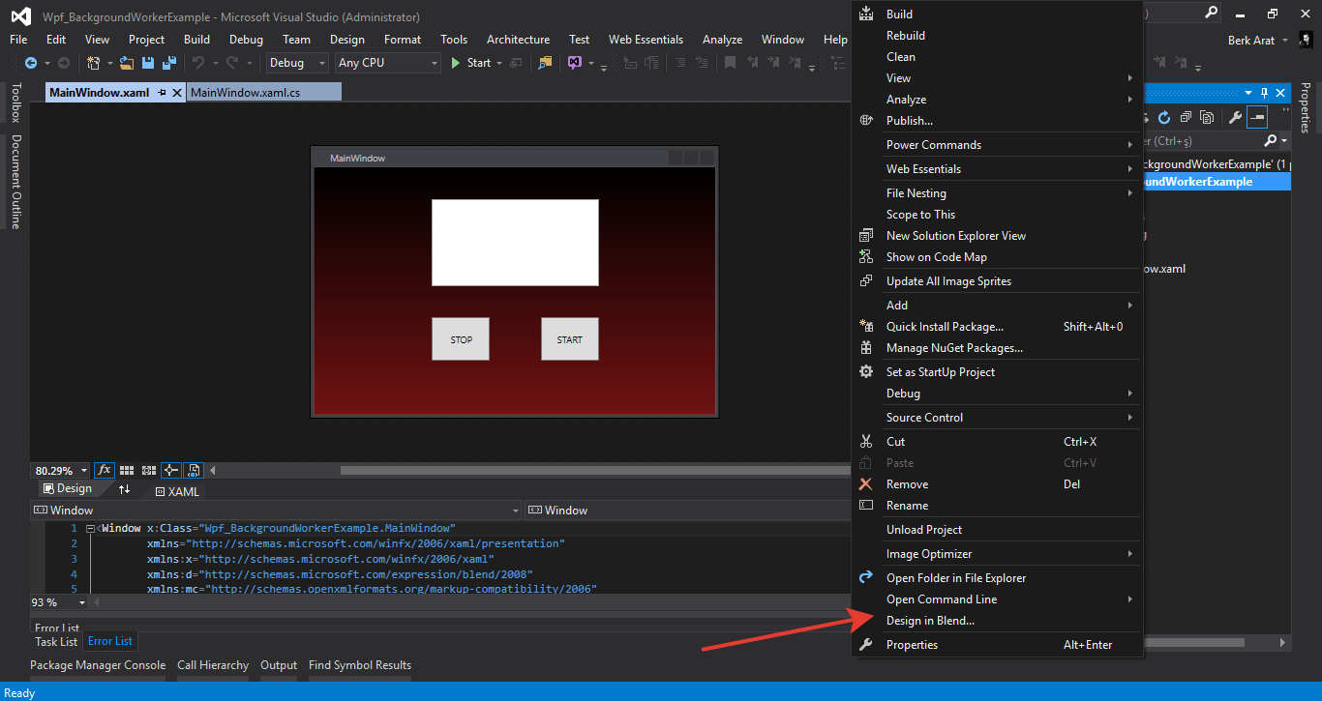Open the Package Manager Console tab
Viewport: 1322px width, 701px height.
coord(98,665)
